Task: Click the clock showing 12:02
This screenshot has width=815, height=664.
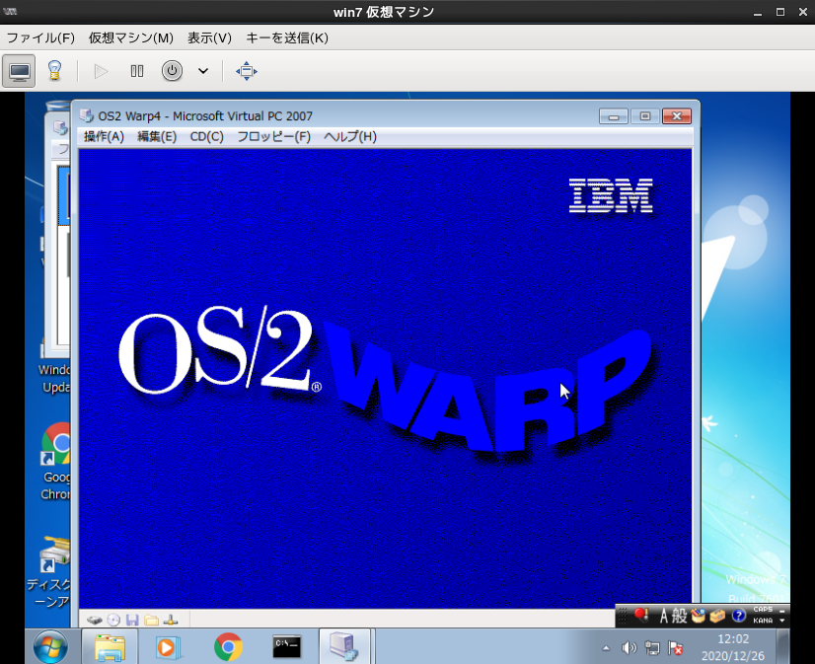Action: (x=733, y=639)
